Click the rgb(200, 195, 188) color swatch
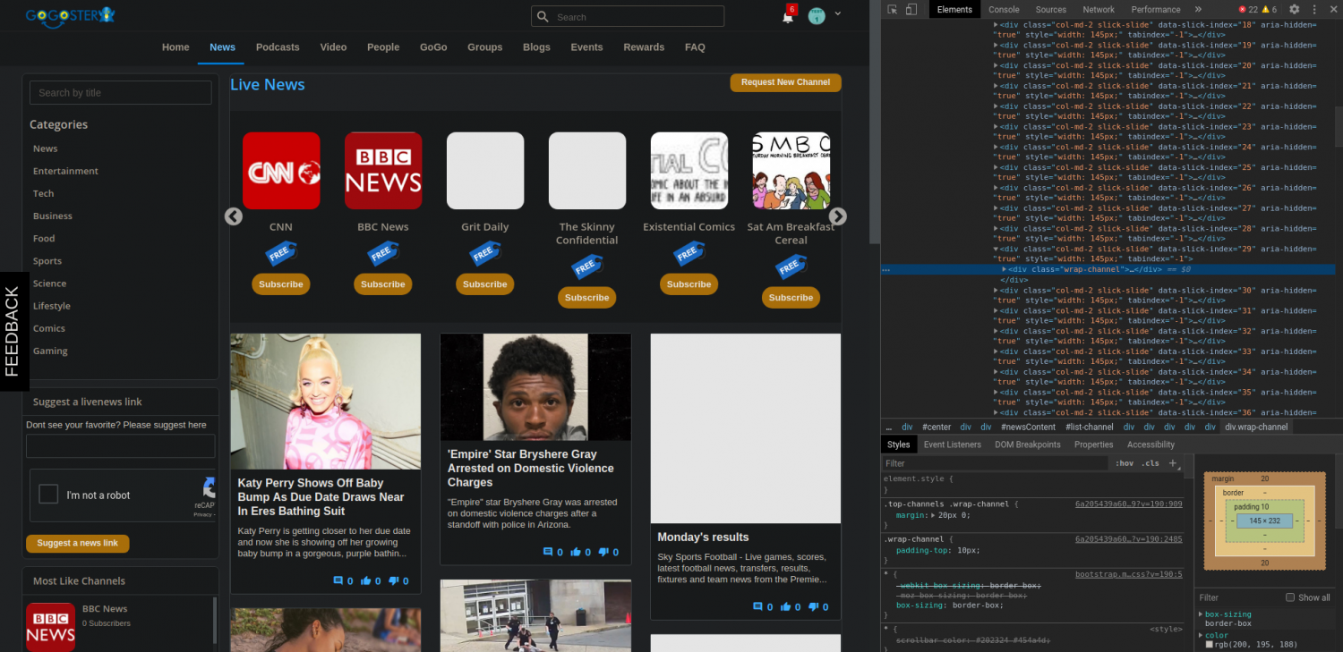Viewport: 1343px width, 652px height. [x=1210, y=644]
